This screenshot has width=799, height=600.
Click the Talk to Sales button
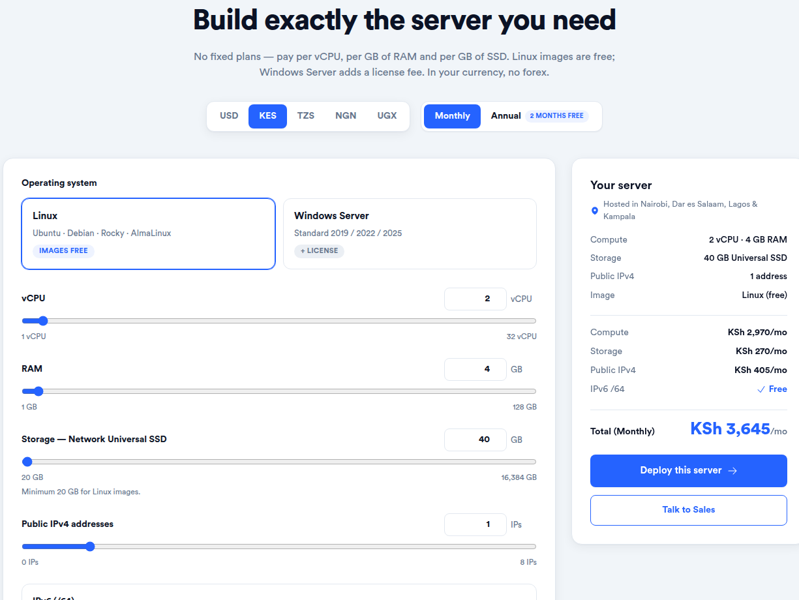[x=689, y=510]
